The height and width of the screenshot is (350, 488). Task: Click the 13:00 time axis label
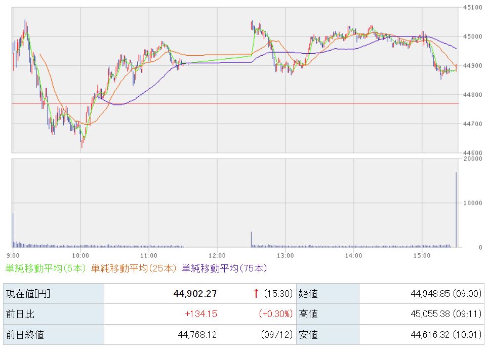pos(286,256)
